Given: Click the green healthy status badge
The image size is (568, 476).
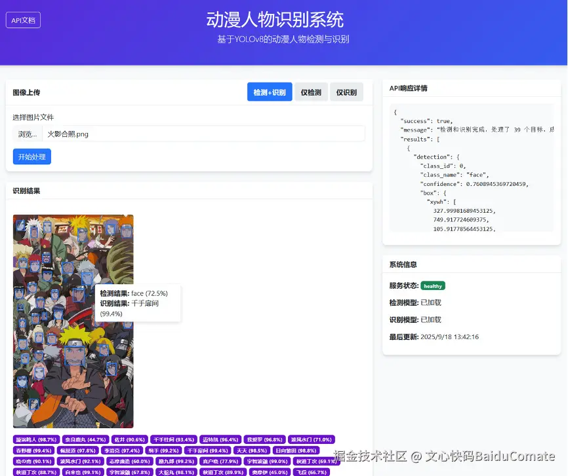Looking at the screenshot, I should [433, 285].
